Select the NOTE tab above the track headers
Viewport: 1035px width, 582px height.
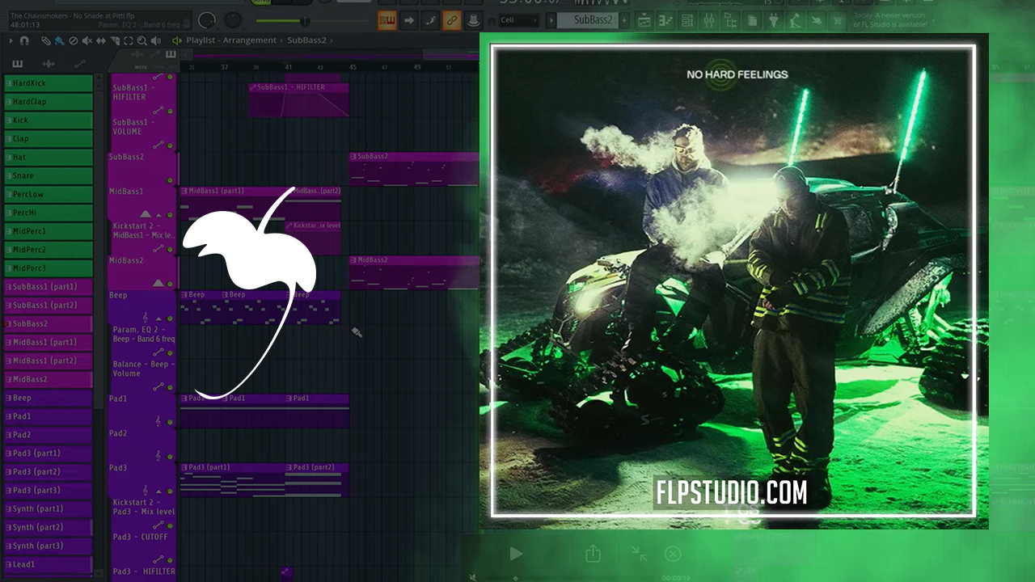pos(142,67)
